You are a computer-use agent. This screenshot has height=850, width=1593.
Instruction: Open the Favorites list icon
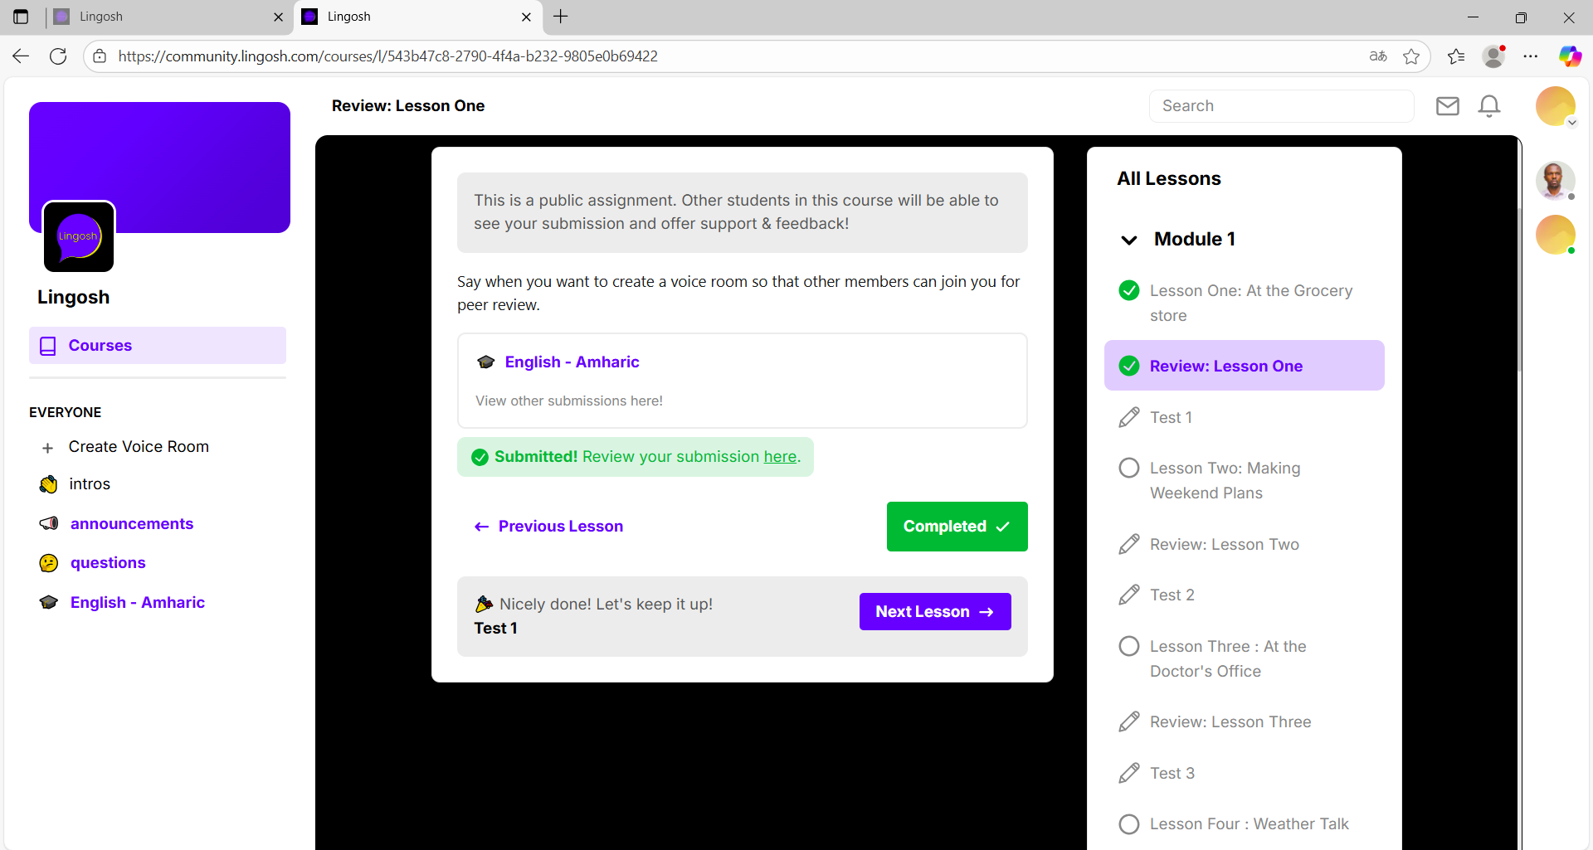point(1456,56)
